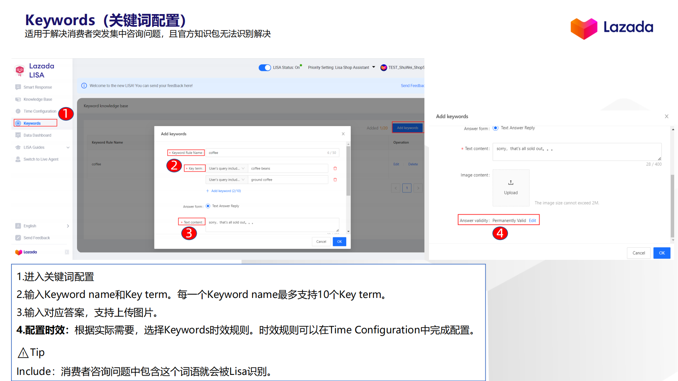Open the Data Dashboard panel
This screenshot has height=381, width=678.
tap(37, 135)
